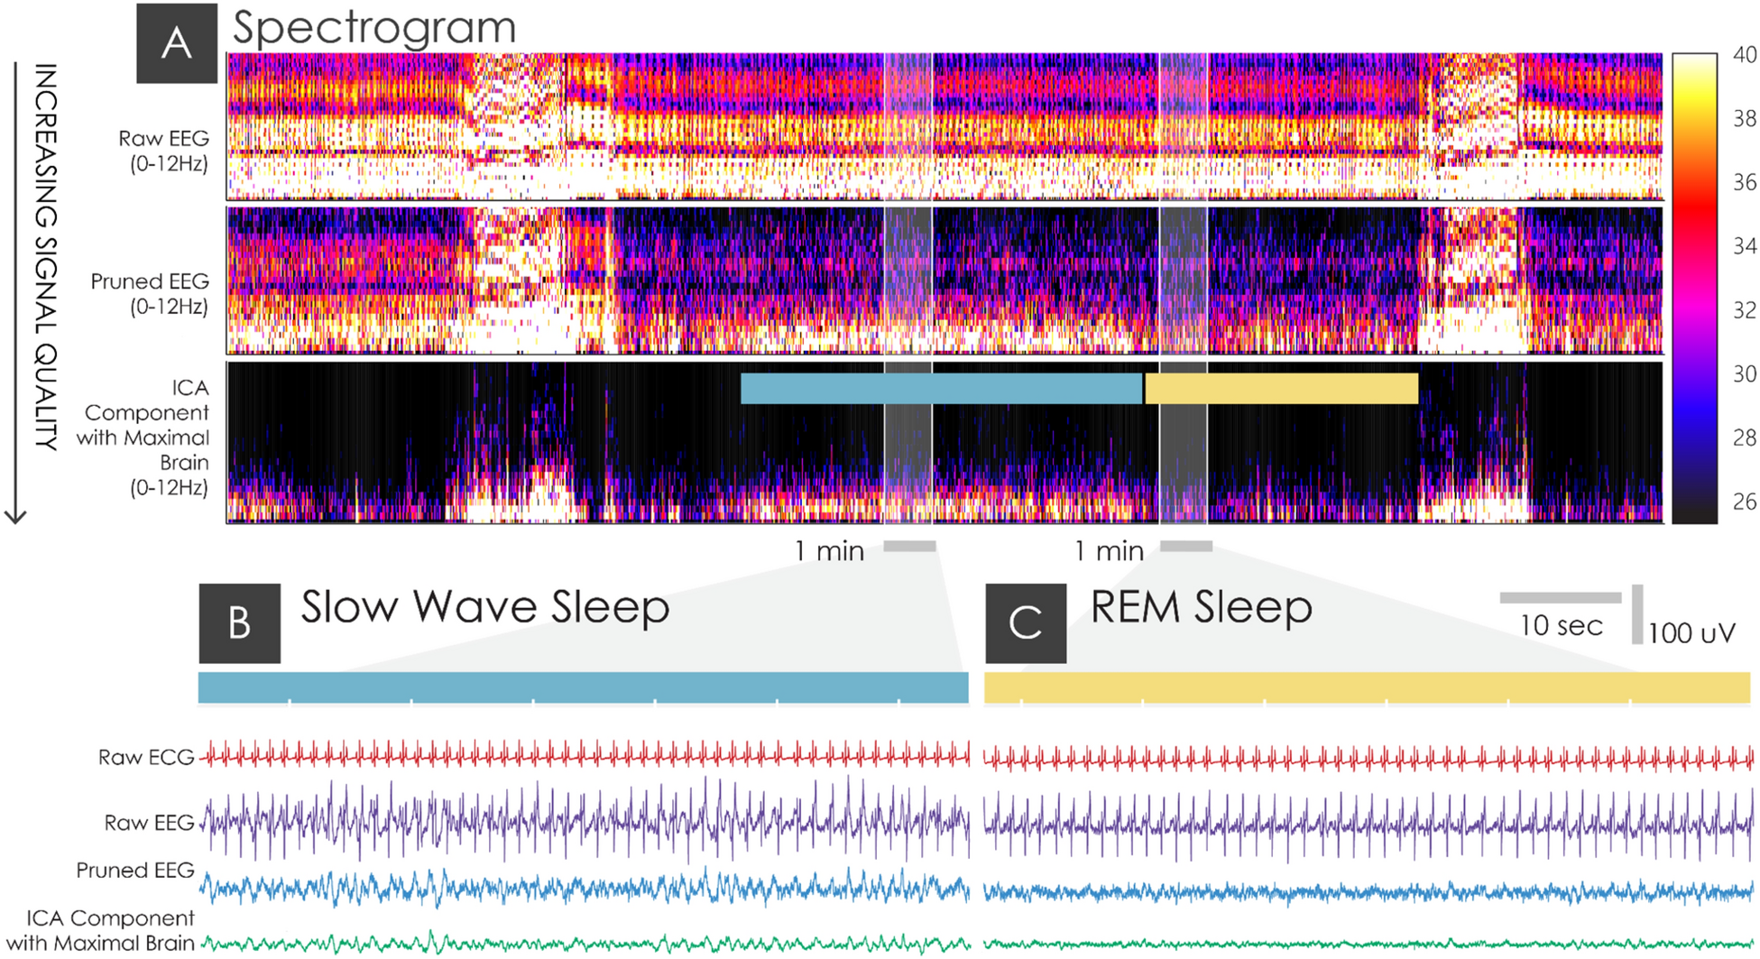Click the blue timeline bar in panel B
This screenshot has height=959, width=1760.
point(584,687)
